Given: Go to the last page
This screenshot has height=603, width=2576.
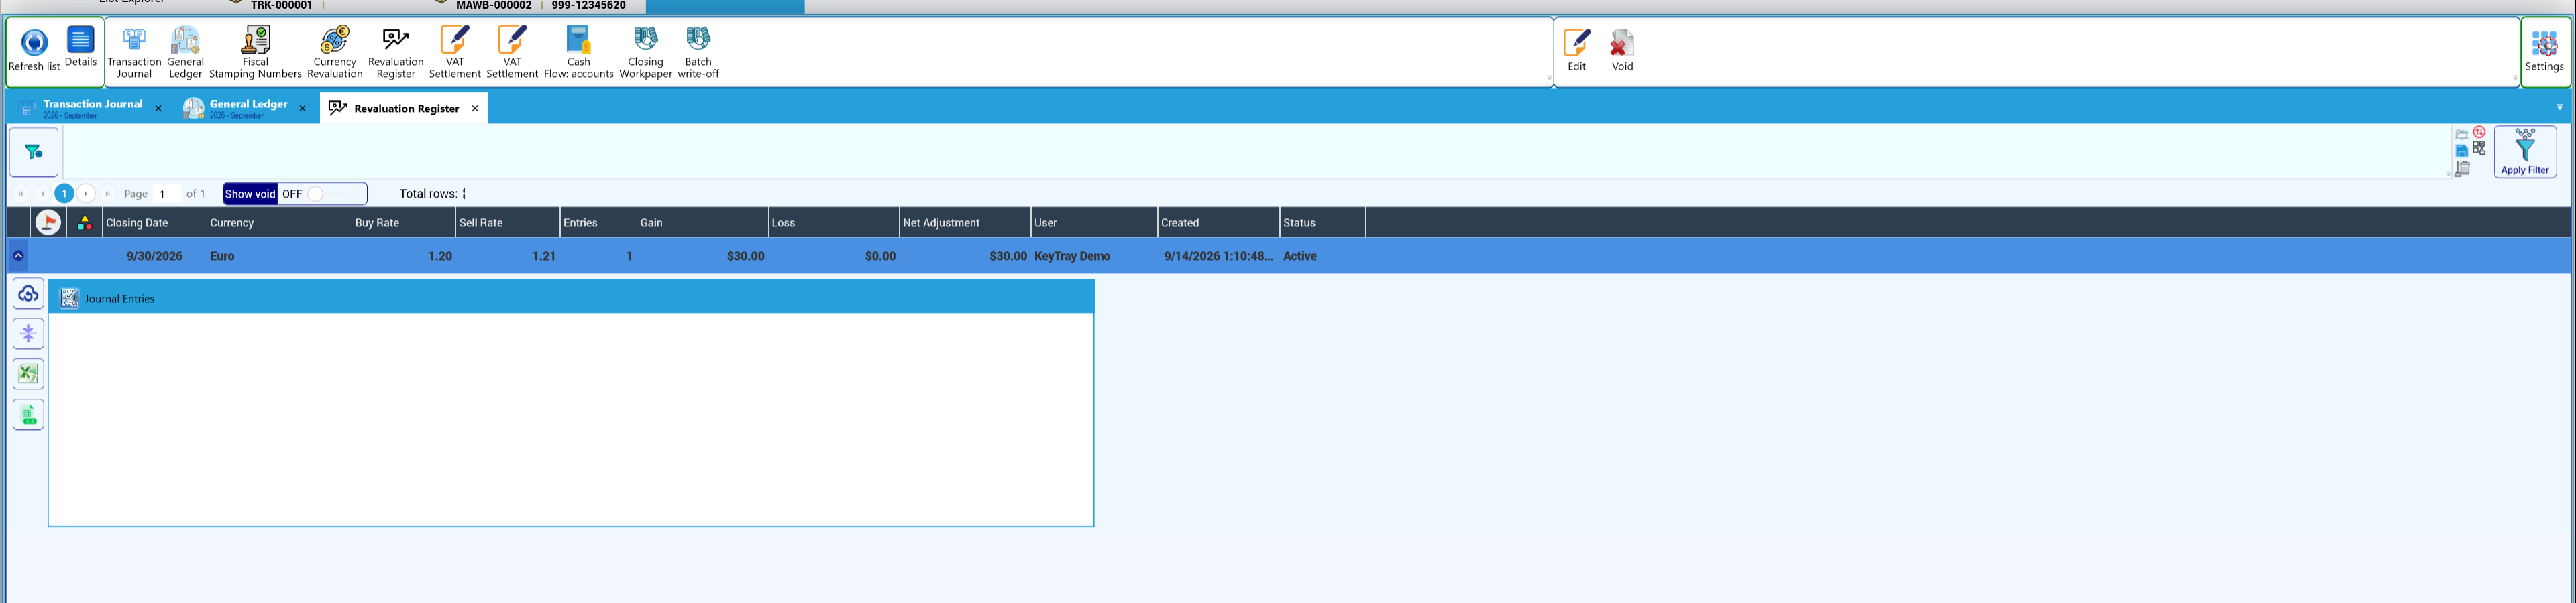Looking at the screenshot, I should pyautogui.click(x=108, y=194).
